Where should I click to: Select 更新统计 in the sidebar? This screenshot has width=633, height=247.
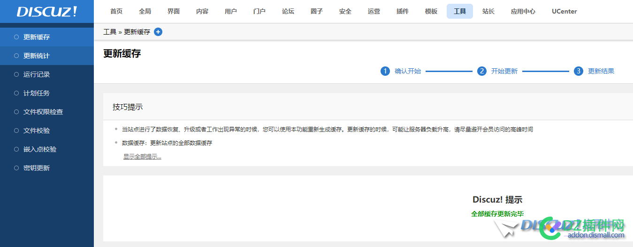pyautogui.click(x=37, y=56)
